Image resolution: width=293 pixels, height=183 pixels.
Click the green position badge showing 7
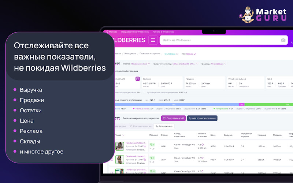pyautogui.click(x=152, y=158)
